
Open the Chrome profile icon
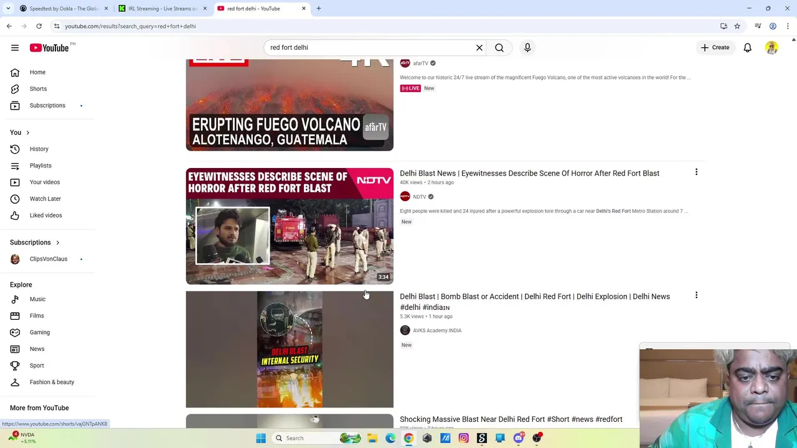coord(773,26)
